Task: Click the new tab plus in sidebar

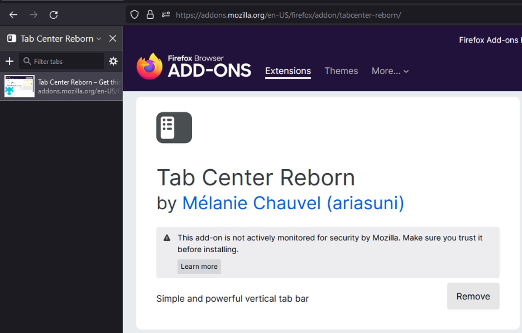Action: (9, 61)
